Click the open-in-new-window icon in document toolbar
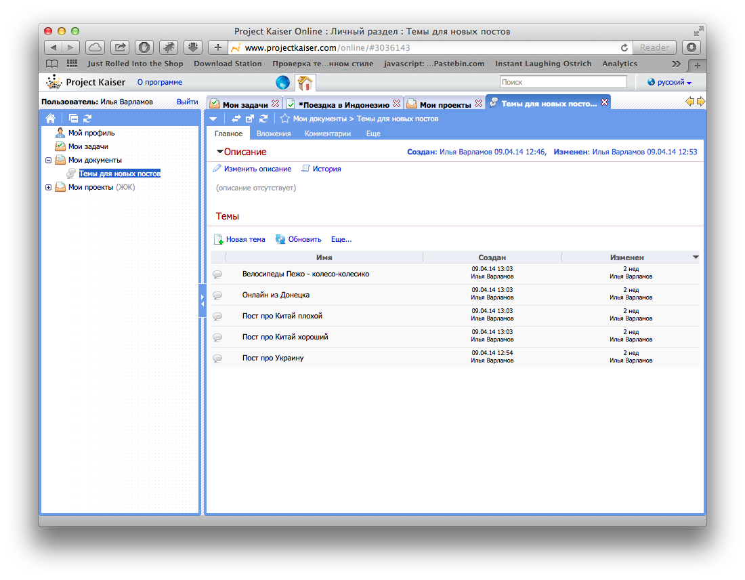745x580 pixels. 250,119
